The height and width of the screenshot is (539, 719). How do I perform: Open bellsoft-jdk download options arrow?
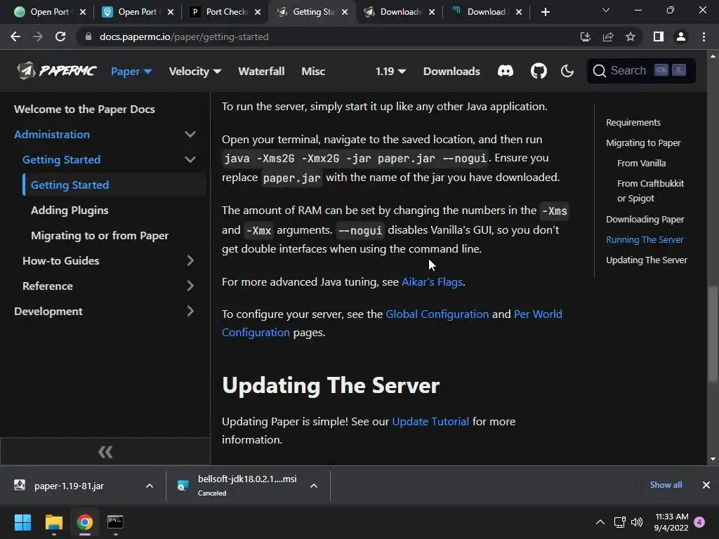[314, 486]
